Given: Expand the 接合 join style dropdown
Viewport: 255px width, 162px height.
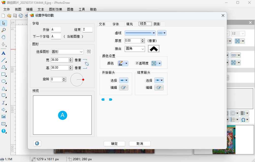Looking at the screenshot, I should click(x=135, y=49).
